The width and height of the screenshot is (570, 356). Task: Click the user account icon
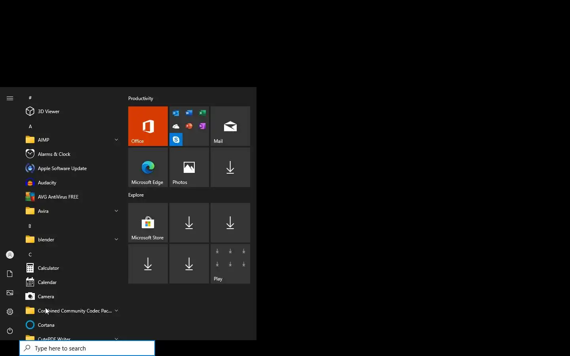pyautogui.click(x=10, y=255)
